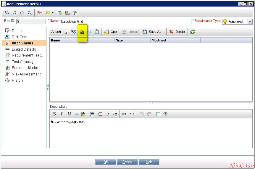Screen dimensions: 255x169
Task: Pick a text highlight color
Action: point(83,114)
